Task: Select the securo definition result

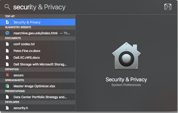Action: pos(38,75)
